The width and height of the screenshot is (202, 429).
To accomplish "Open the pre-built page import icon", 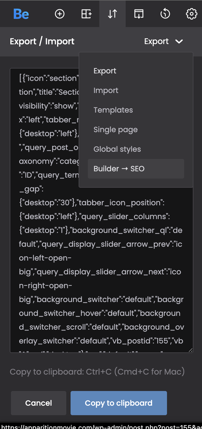I will (139, 14).
